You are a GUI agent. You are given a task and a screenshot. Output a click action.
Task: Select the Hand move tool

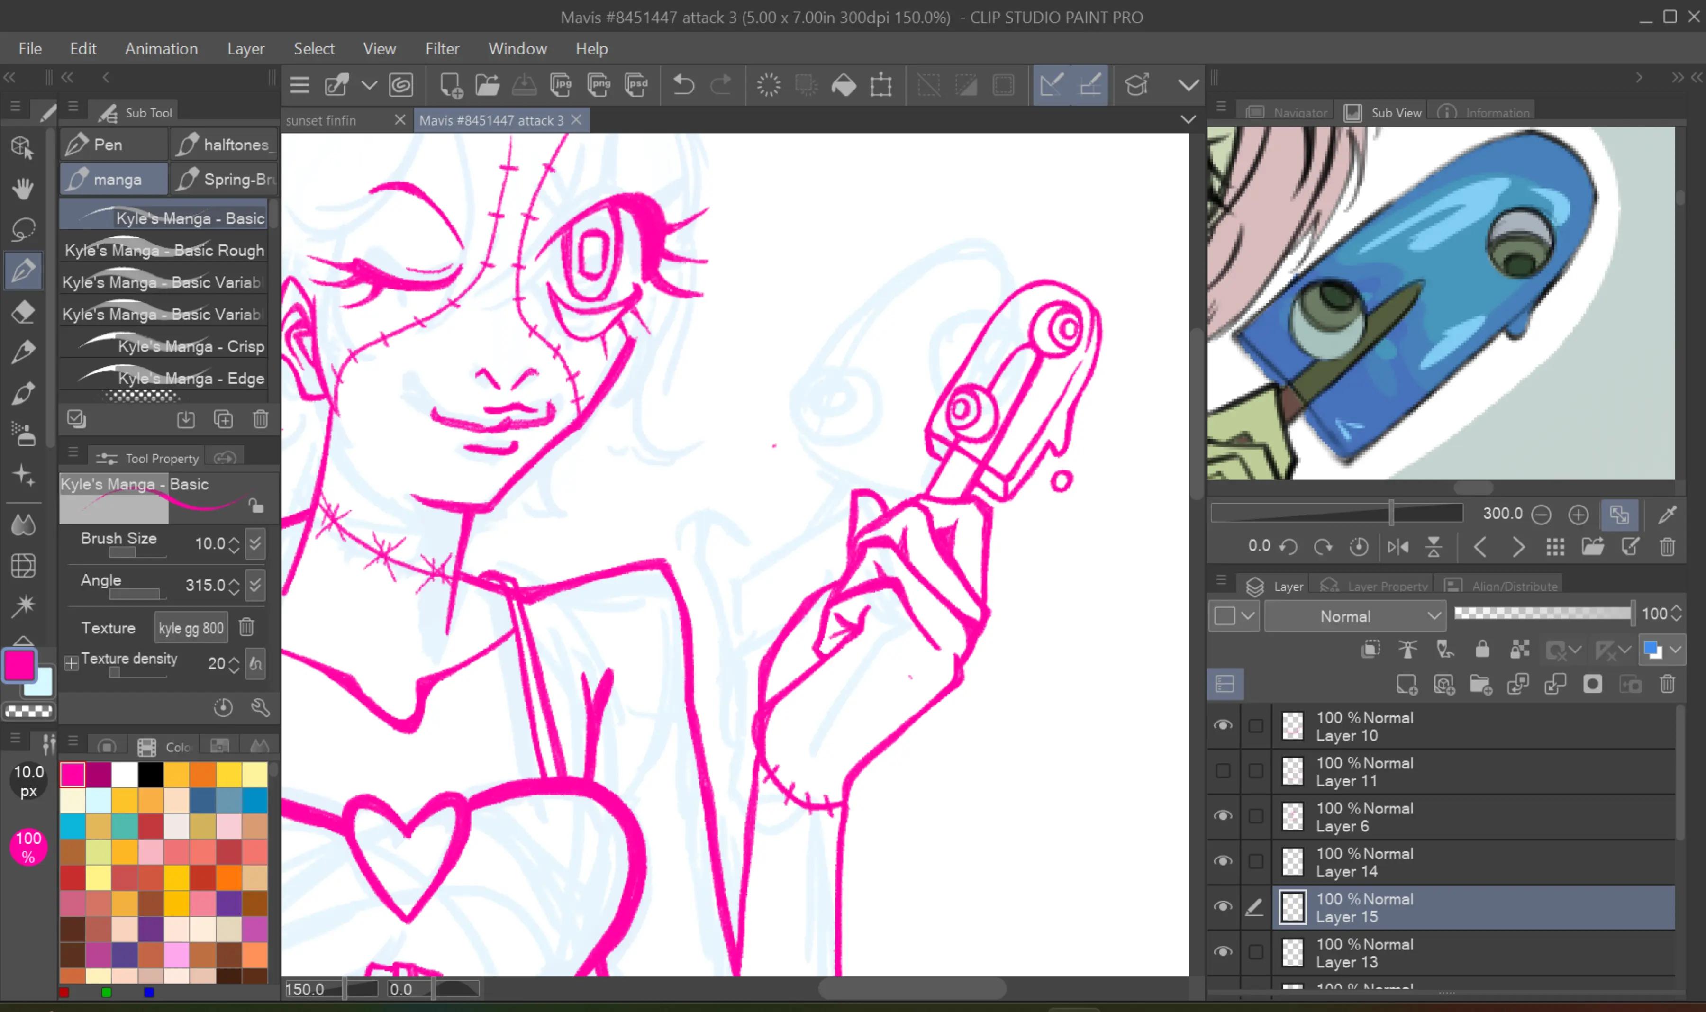[x=24, y=188]
